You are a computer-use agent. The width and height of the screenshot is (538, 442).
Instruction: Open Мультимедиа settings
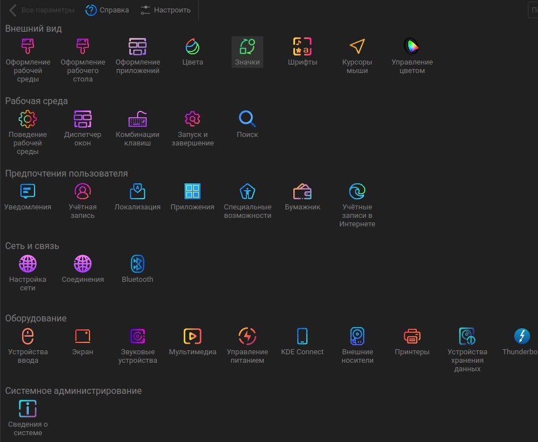pyautogui.click(x=193, y=341)
